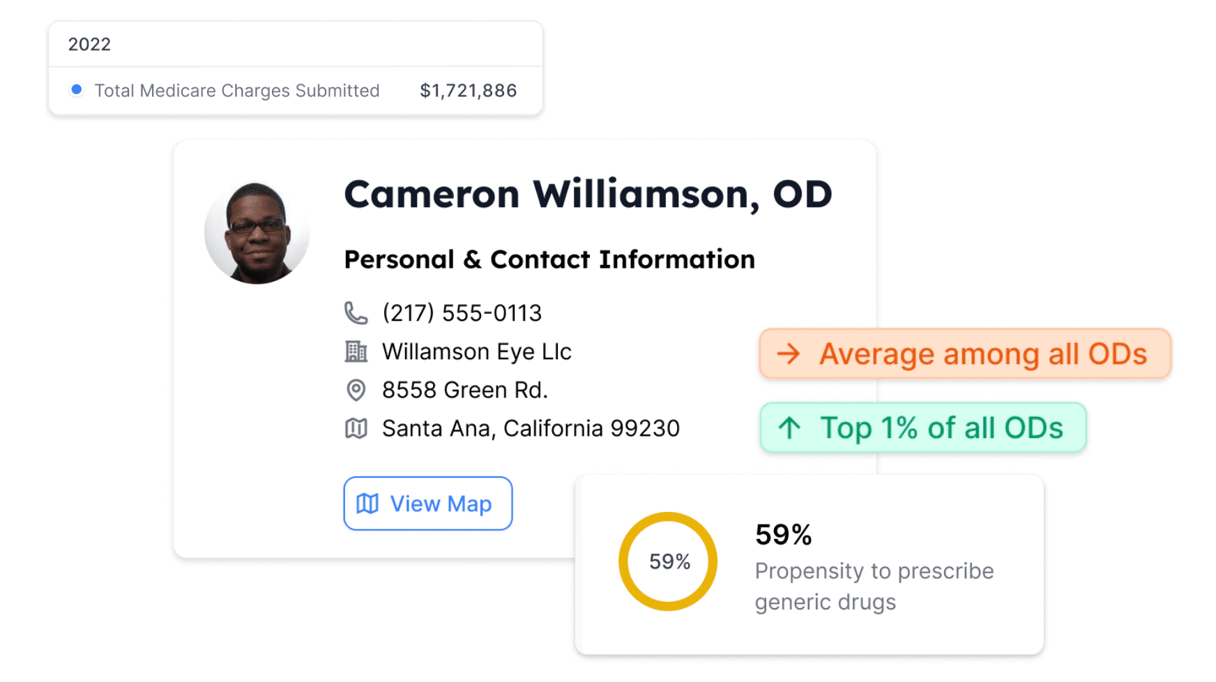Click the phone number (217) 555-0113
The width and height of the screenshot is (1216, 682).
tap(462, 313)
